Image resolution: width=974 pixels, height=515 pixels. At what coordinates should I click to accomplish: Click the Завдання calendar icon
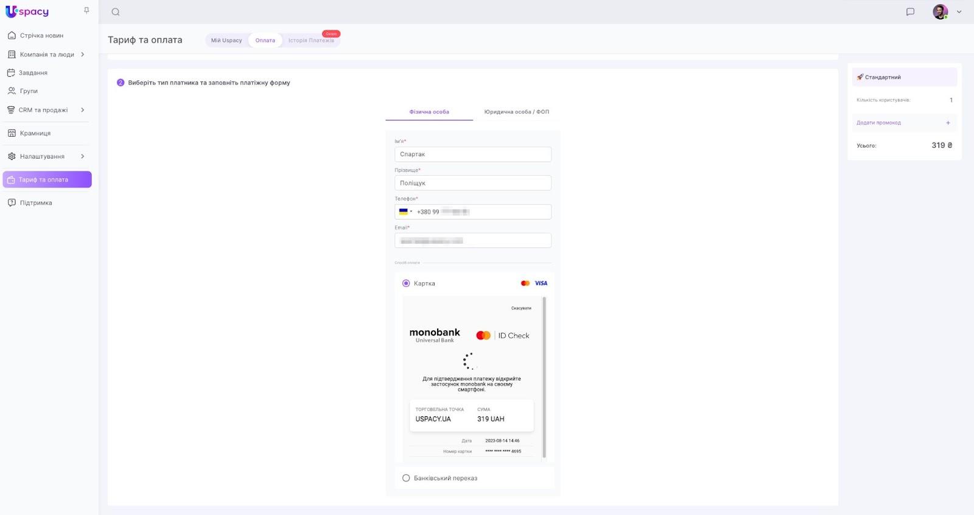pyautogui.click(x=11, y=73)
